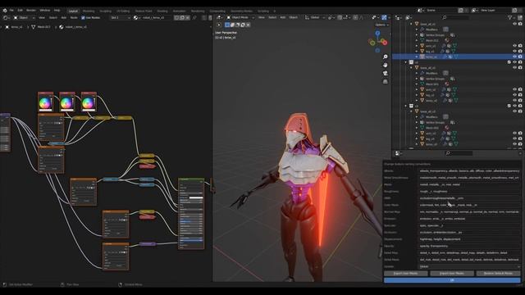Viewport: 525px width, 295px height.
Task: Collapse the v3 collection tree arrow
Action: [406, 106]
